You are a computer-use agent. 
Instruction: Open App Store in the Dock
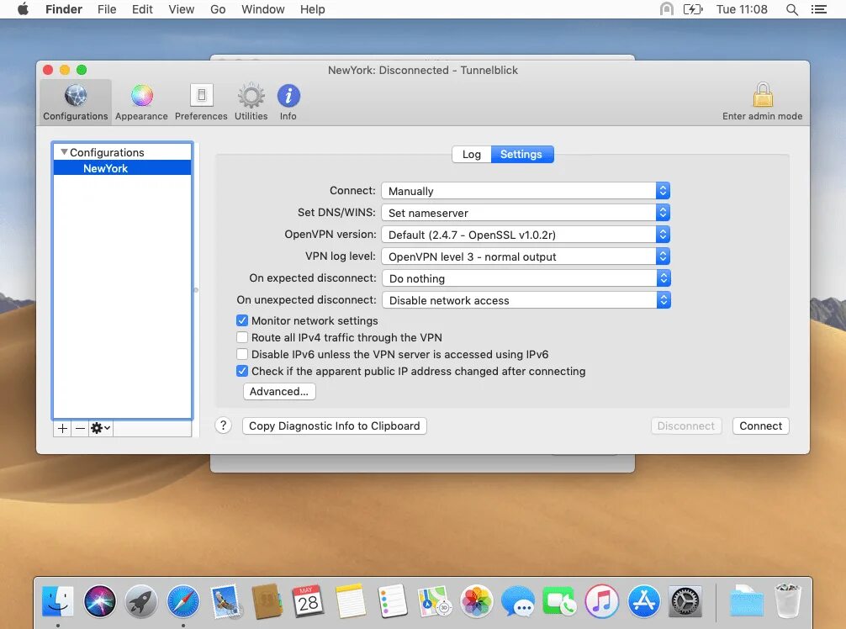pyautogui.click(x=643, y=601)
